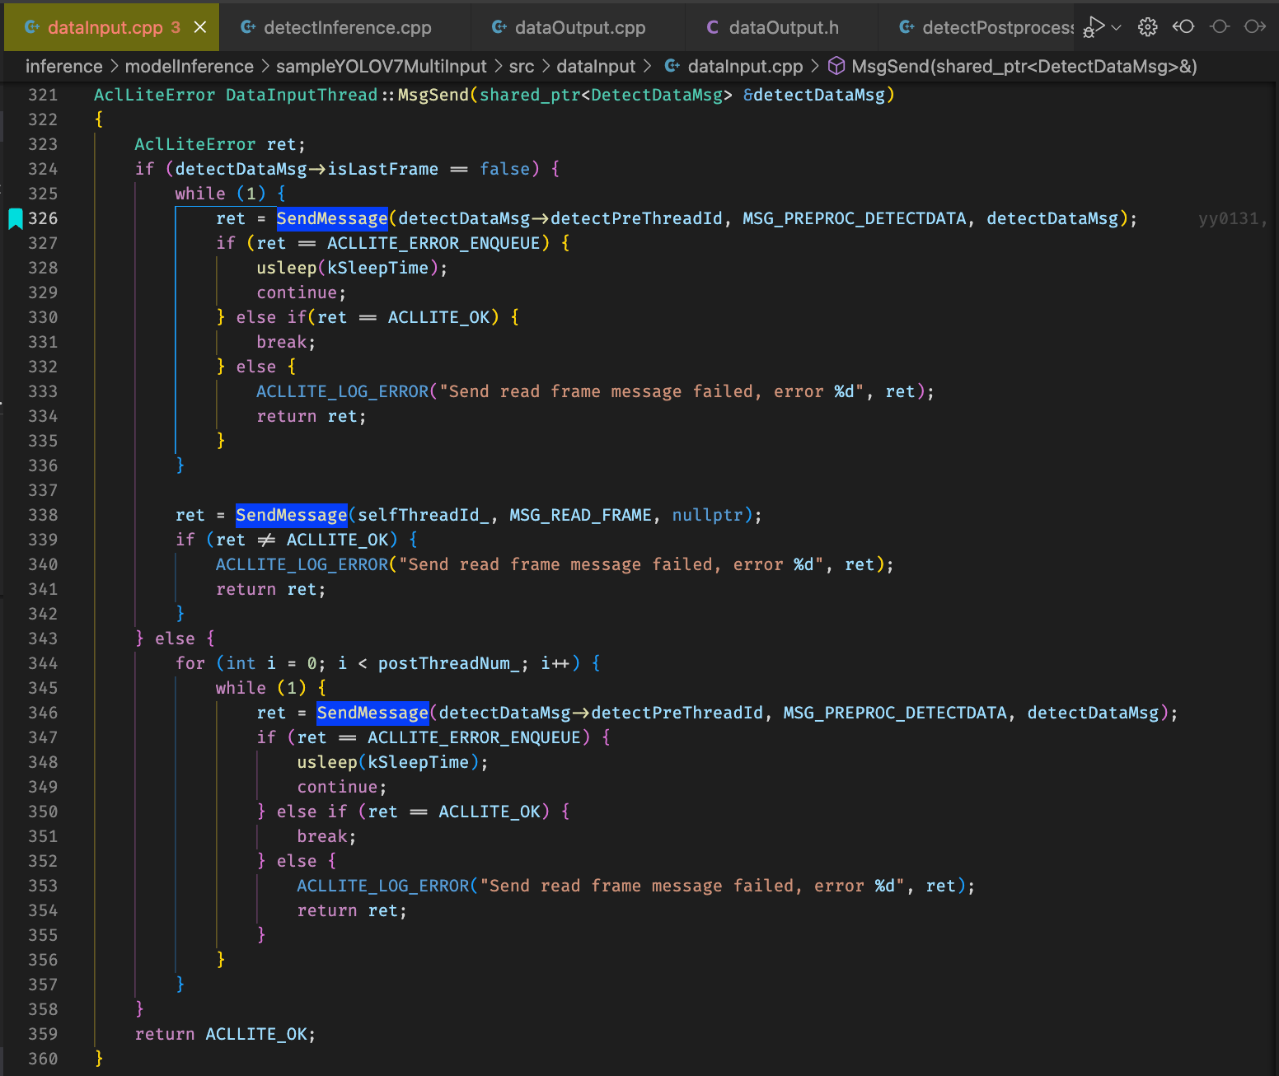Click the src breadcrumb

(x=522, y=67)
